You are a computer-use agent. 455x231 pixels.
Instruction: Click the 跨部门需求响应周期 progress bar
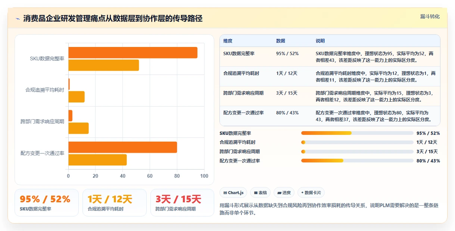[357, 152]
